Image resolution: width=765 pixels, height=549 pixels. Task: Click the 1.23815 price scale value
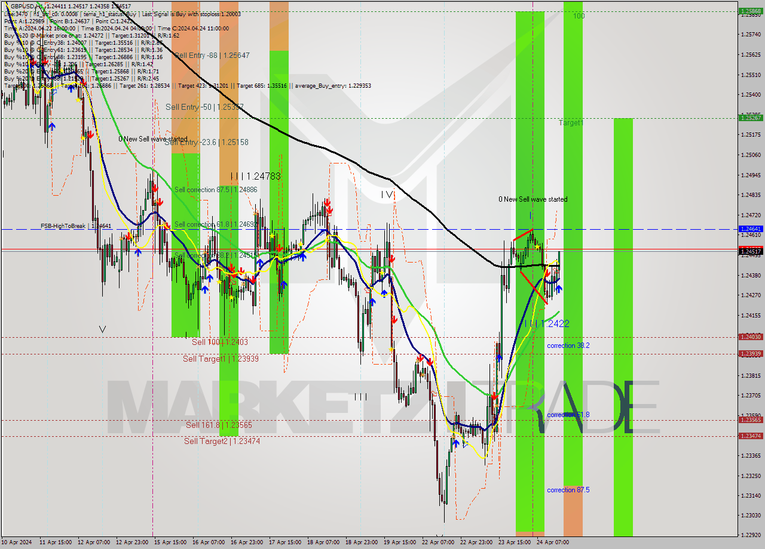[x=750, y=375]
